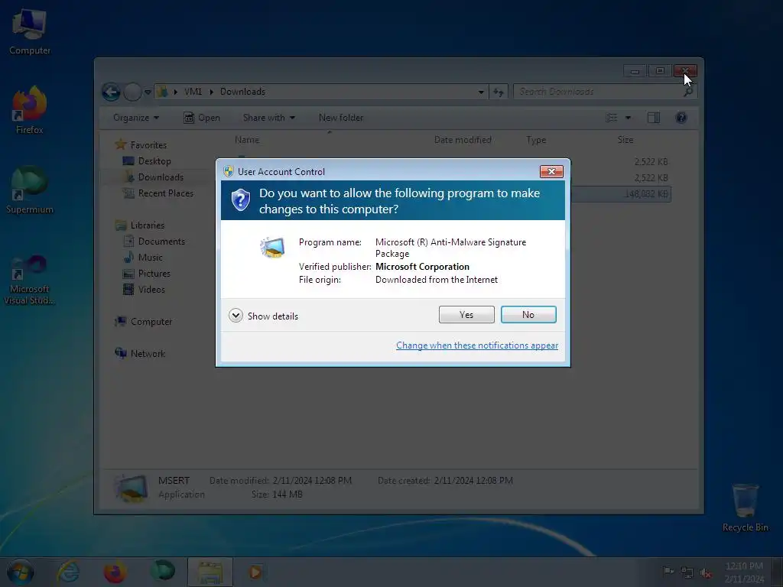Click the UAC shield question mark icon
This screenshot has height=587, width=783.
[241, 200]
